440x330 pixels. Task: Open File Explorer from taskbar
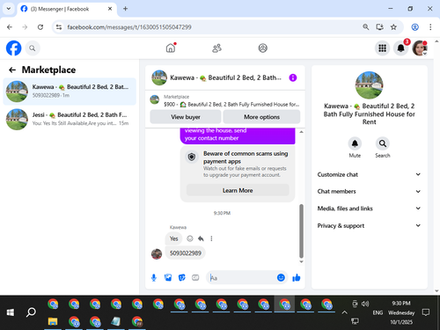53,322
